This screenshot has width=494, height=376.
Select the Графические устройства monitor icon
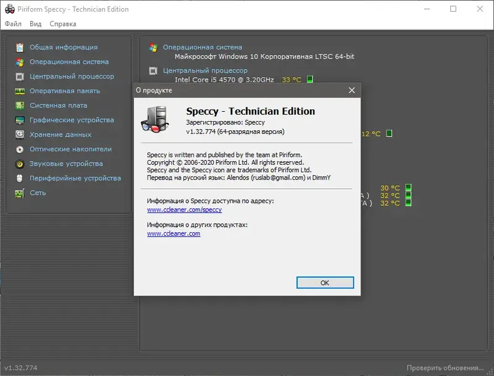click(x=20, y=120)
